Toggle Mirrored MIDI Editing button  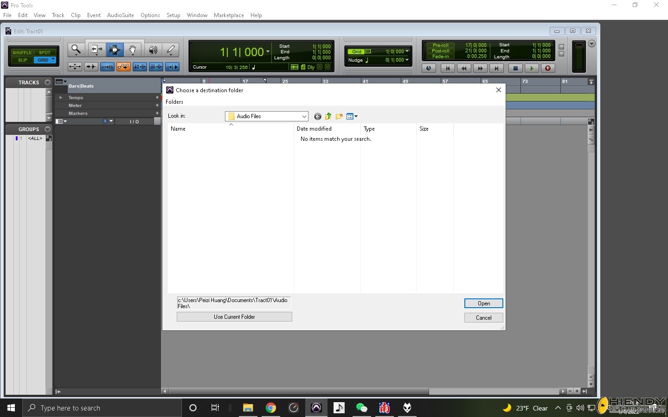pos(107,67)
